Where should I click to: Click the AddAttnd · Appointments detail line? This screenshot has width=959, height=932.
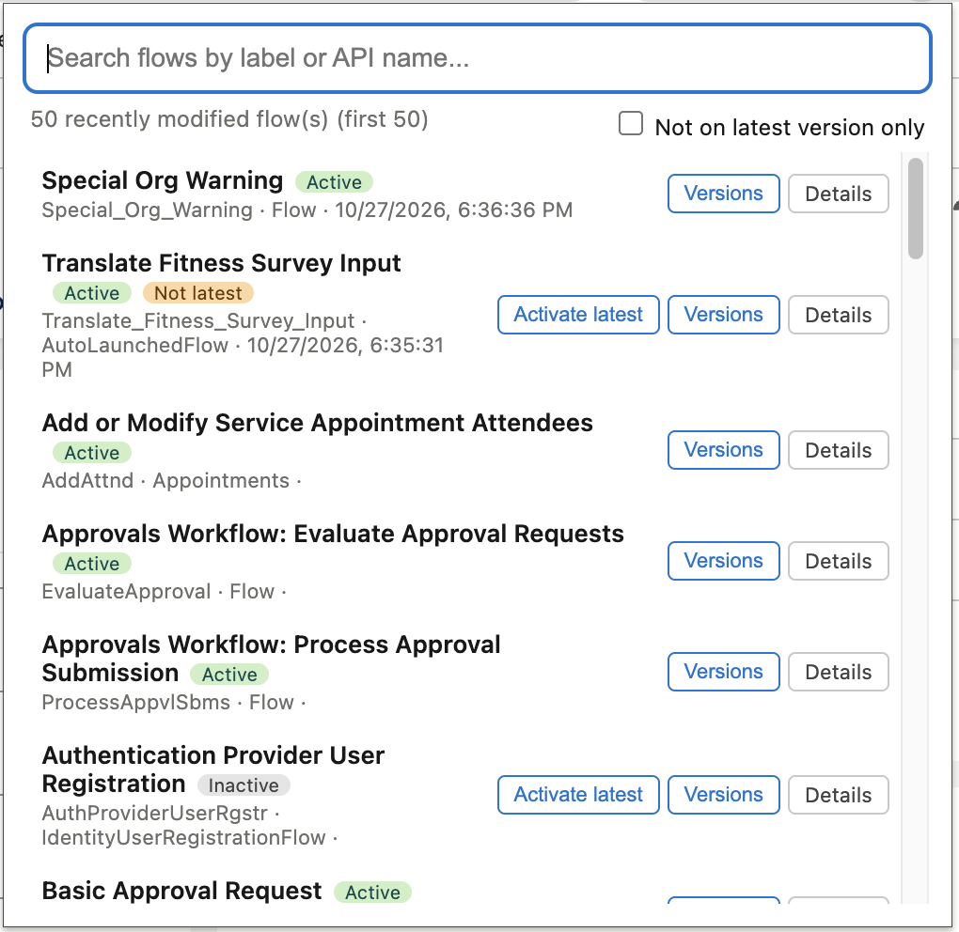[172, 481]
